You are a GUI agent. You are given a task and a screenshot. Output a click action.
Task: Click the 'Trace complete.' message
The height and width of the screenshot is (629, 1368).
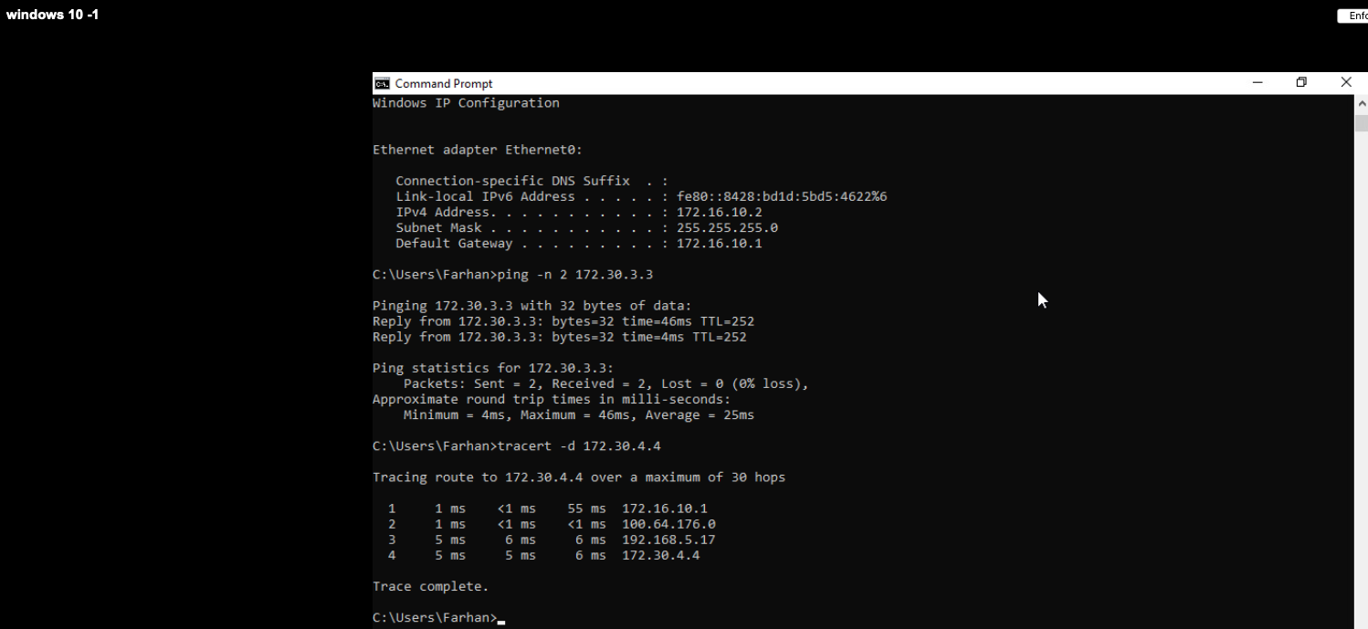(x=430, y=587)
